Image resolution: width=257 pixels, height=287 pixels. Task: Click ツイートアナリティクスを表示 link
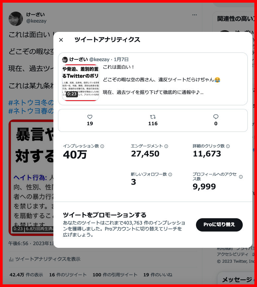48,259
